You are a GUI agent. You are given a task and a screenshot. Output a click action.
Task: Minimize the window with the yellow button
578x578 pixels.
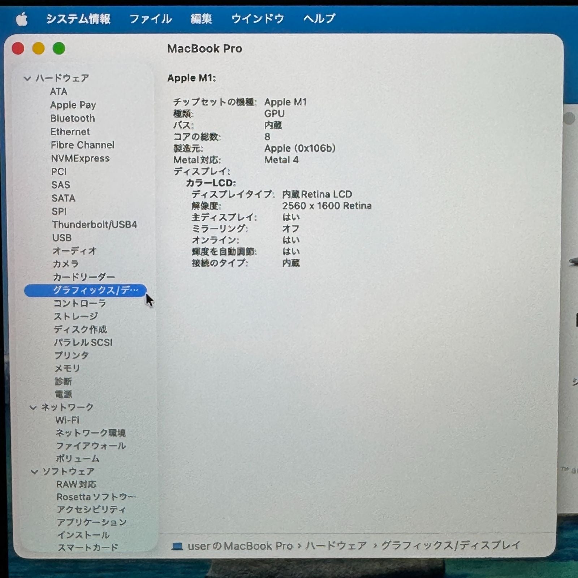tap(38, 48)
